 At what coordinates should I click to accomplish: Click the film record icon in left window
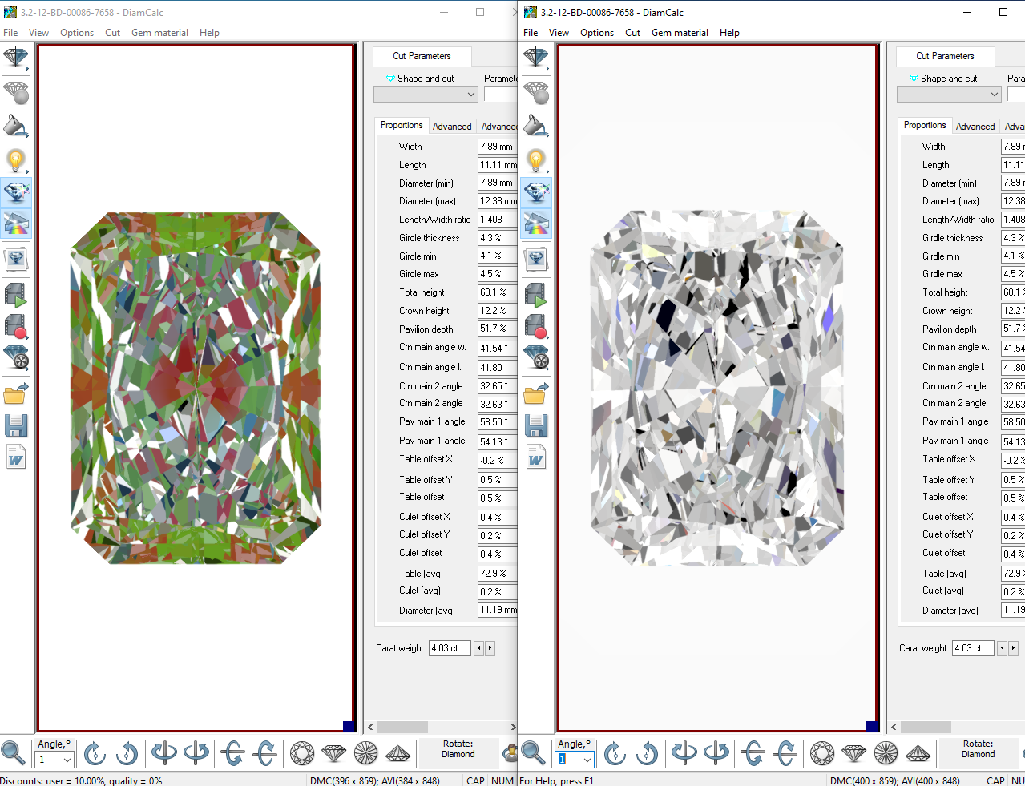pyautogui.click(x=15, y=325)
